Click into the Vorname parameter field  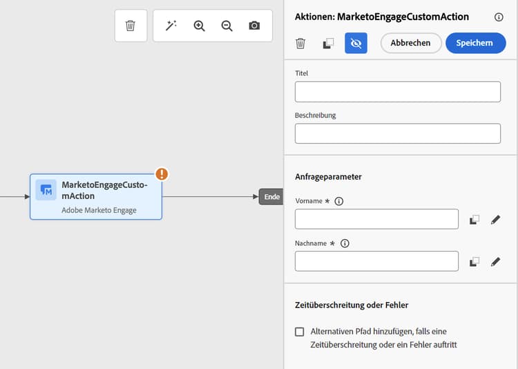point(376,219)
